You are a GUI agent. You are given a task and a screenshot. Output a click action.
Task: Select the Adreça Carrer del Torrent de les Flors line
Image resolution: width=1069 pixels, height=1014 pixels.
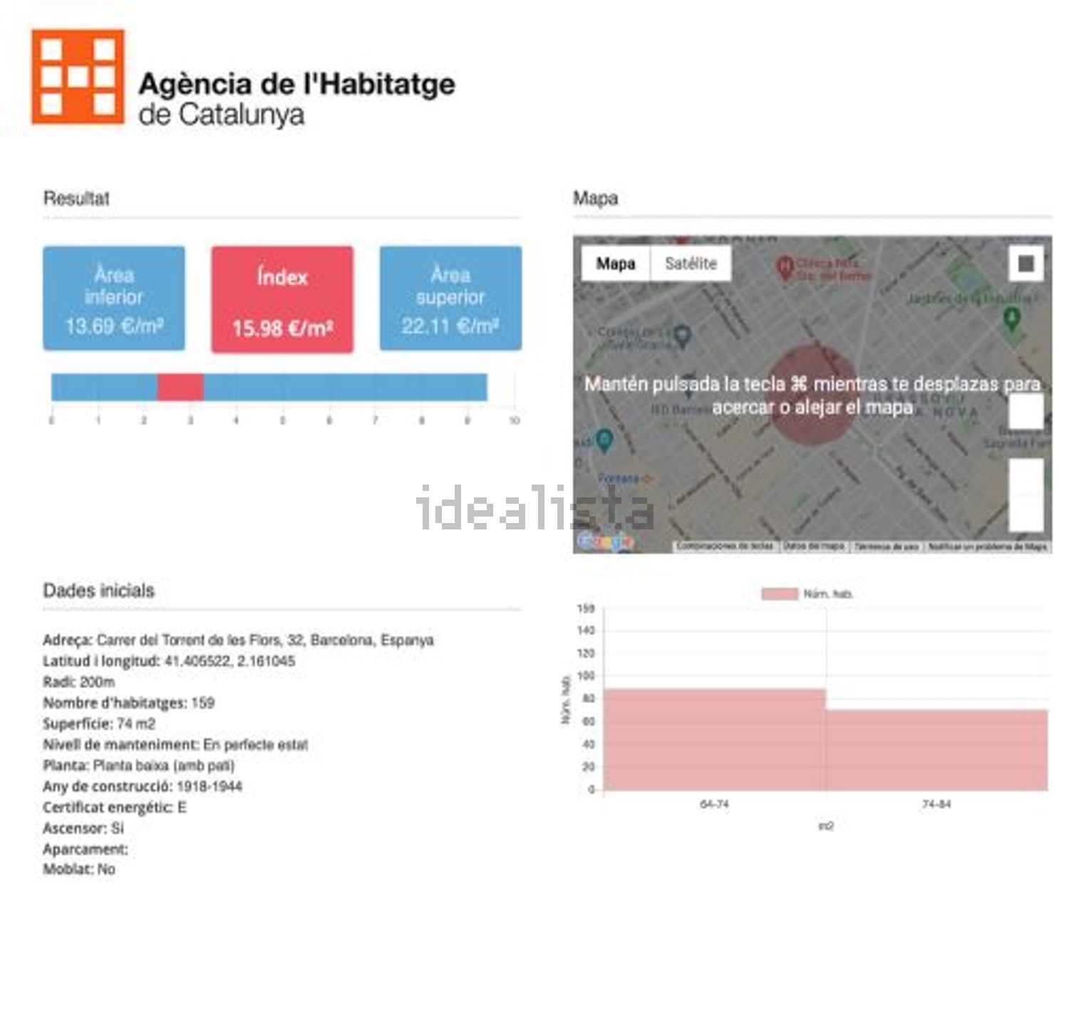238,640
